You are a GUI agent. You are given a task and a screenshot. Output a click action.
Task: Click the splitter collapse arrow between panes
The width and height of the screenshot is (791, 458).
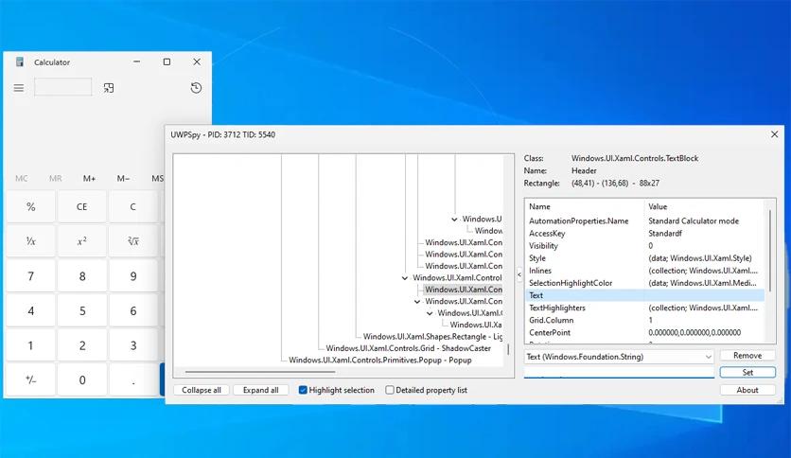[519, 275]
